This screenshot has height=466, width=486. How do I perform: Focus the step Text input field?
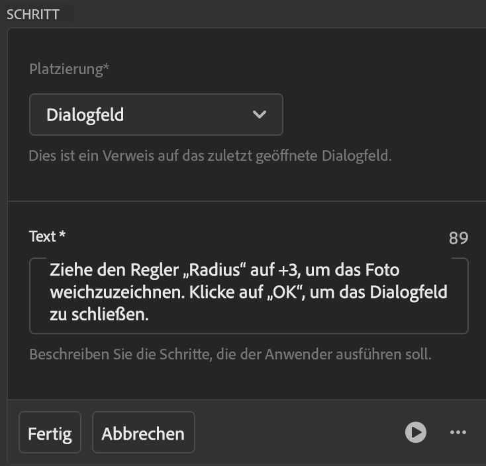(331, 316)
